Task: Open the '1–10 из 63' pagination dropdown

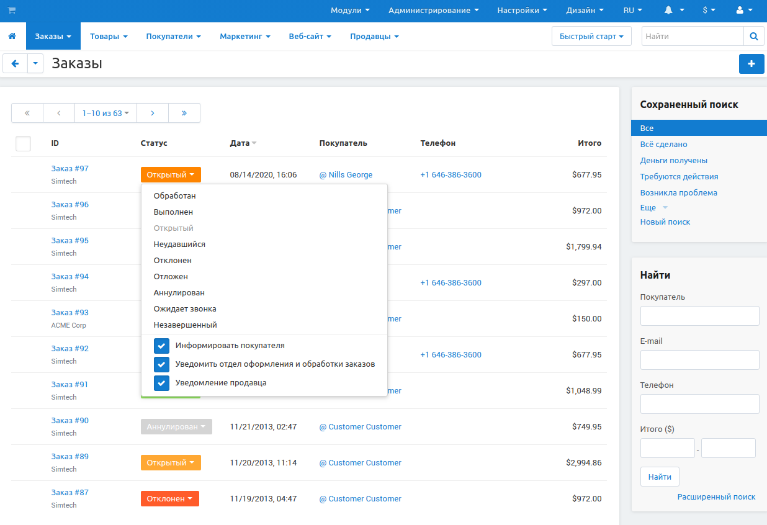Action: point(105,113)
